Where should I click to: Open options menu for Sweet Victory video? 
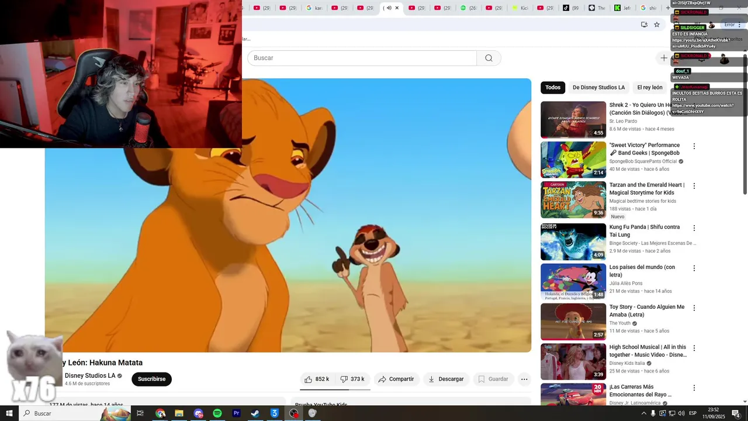(694, 146)
